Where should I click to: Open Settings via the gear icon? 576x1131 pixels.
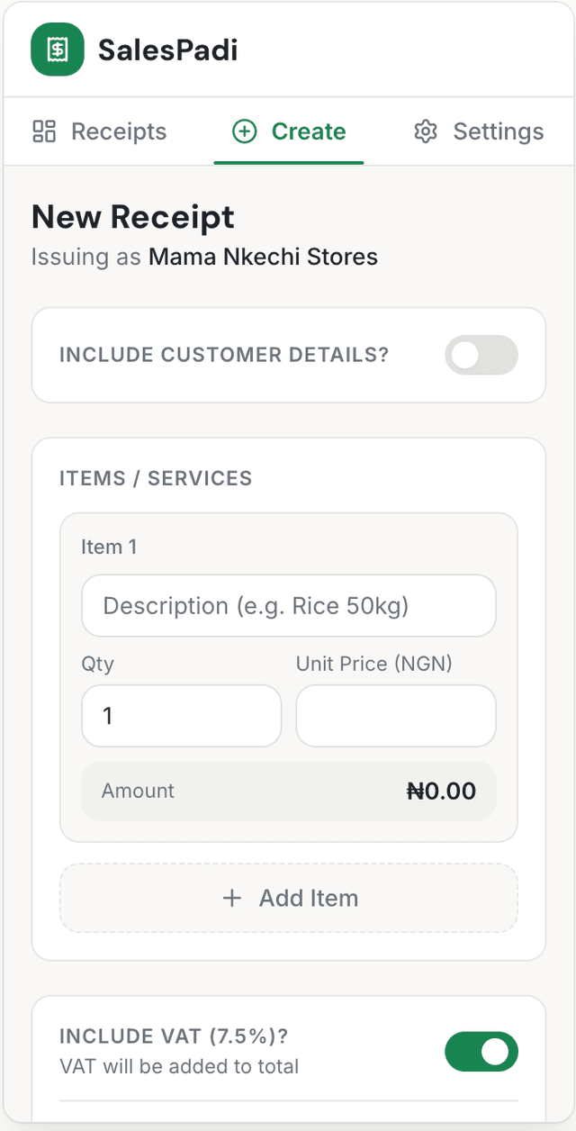[x=424, y=131]
